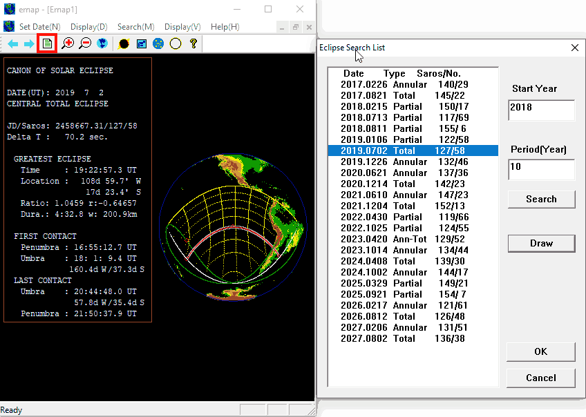Select eclipse 2018.0215 Partial 150/17
Image resolution: width=586 pixels, height=417 pixels.
413,106
